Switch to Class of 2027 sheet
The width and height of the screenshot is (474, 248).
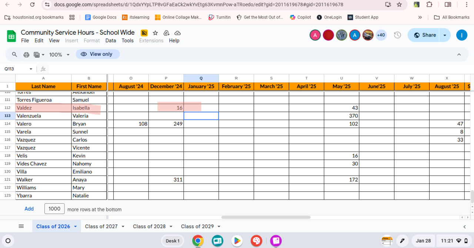coord(101,226)
